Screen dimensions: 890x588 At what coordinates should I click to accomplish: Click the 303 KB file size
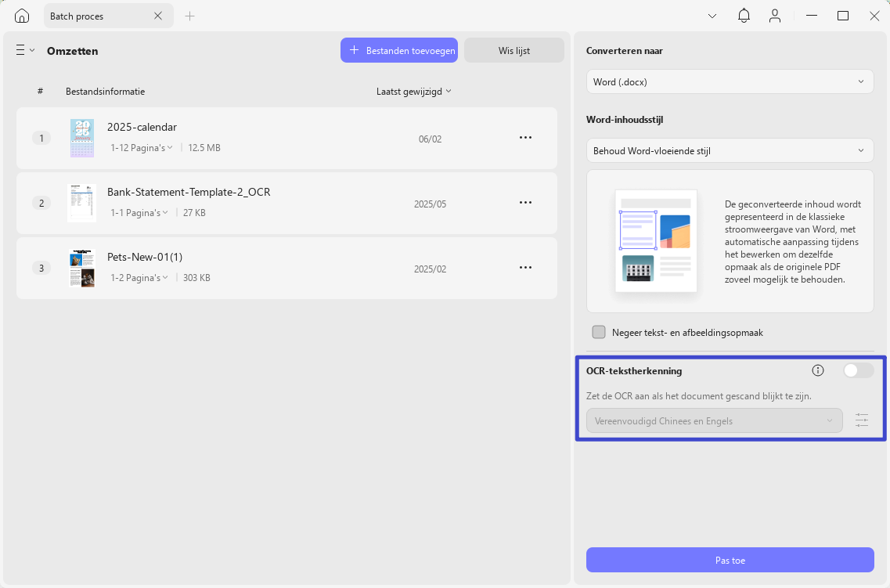196,277
